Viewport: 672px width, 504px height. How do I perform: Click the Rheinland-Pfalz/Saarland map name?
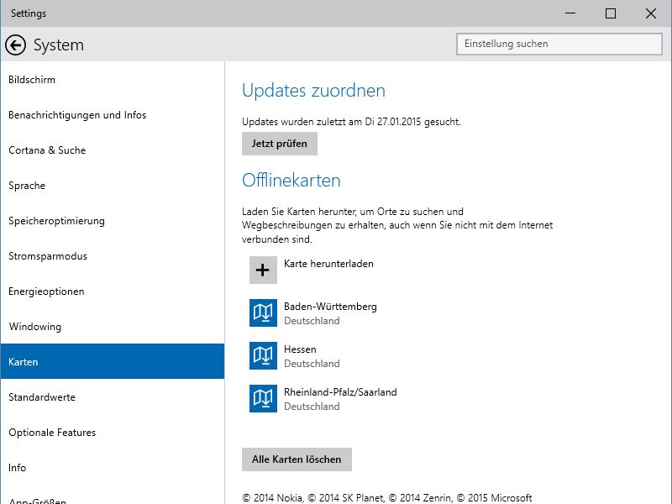pyautogui.click(x=340, y=392)
